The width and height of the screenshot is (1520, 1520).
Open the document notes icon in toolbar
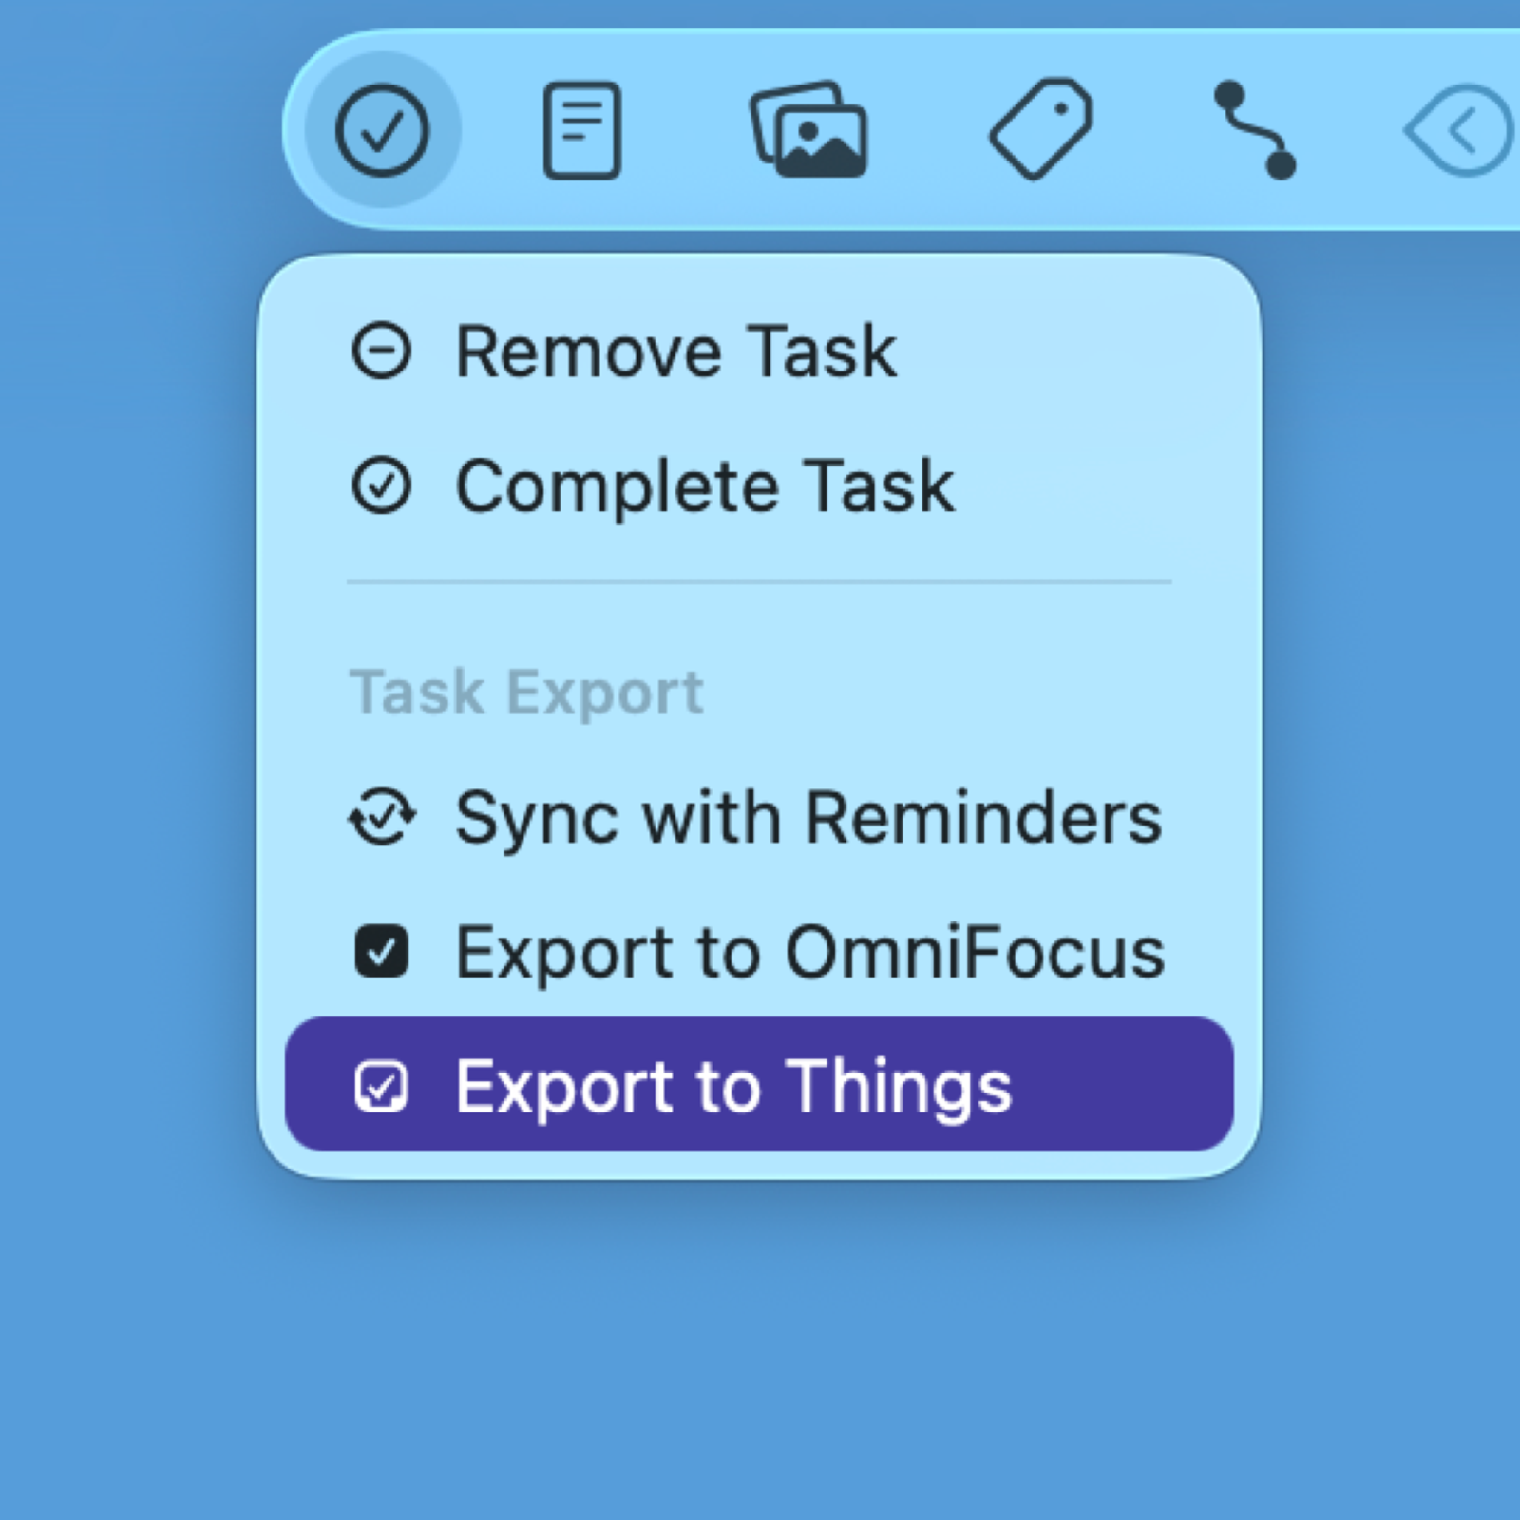[x=581, y=129]
